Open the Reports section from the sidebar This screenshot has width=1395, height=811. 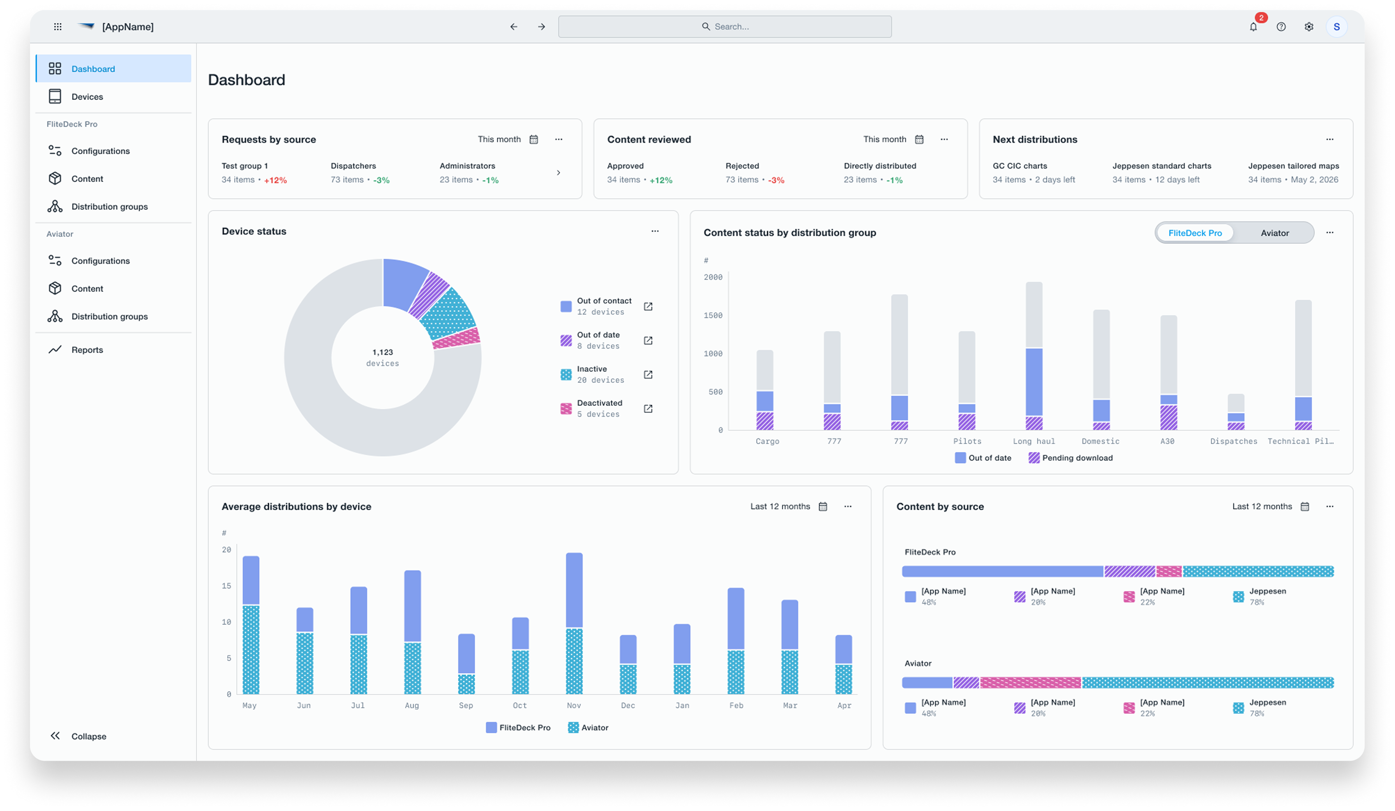tap(87, 349)
